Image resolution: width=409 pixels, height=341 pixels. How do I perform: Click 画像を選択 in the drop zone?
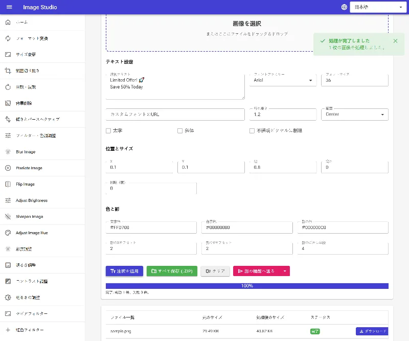pyautogui.click(x=247, y=24)
